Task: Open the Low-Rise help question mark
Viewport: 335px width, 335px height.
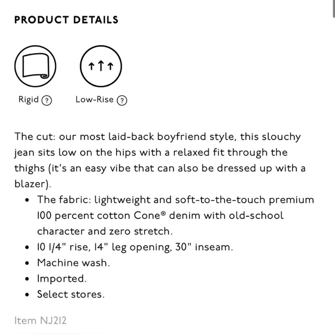Action: click(x=122, y=100)
